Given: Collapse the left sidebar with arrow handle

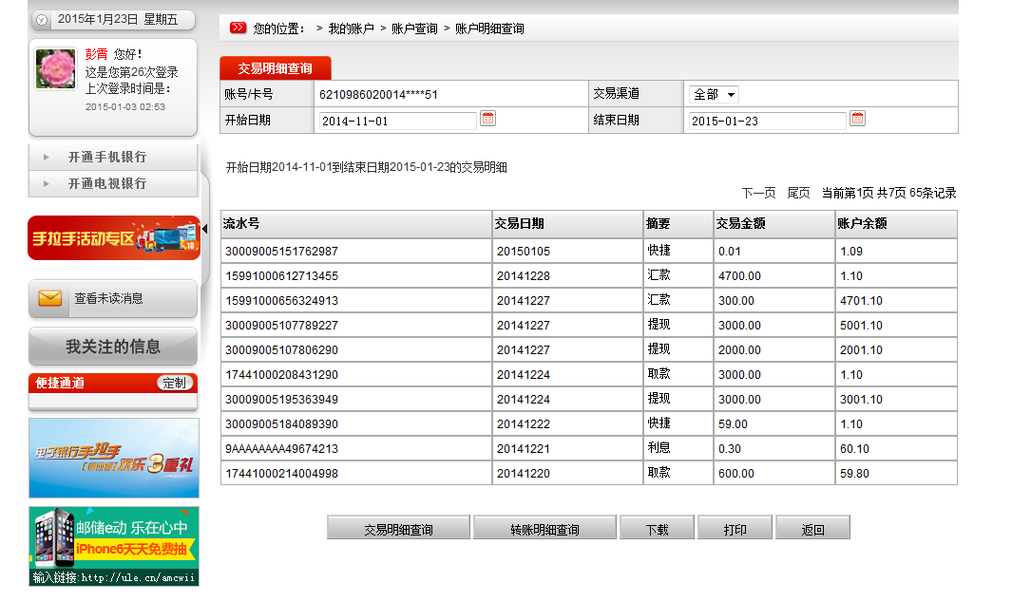Looking at the screenshot, I should coord(204,229).
